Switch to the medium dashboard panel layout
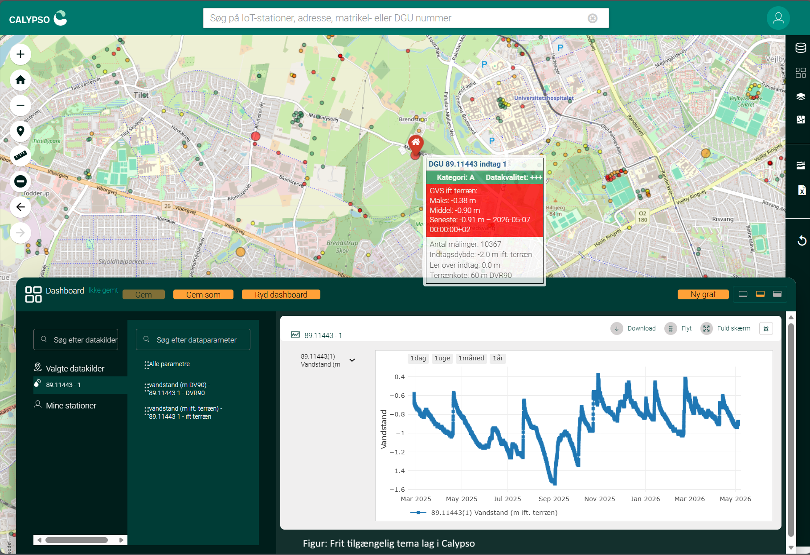810x555 pixels. coord(760,294)
